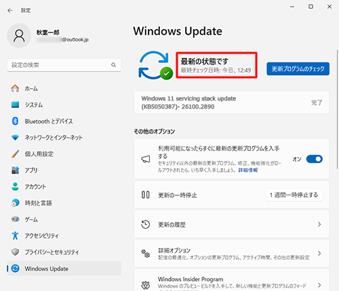Open ネットワークとインターネット settings
339x291 pixels.
tap(64, 138)
